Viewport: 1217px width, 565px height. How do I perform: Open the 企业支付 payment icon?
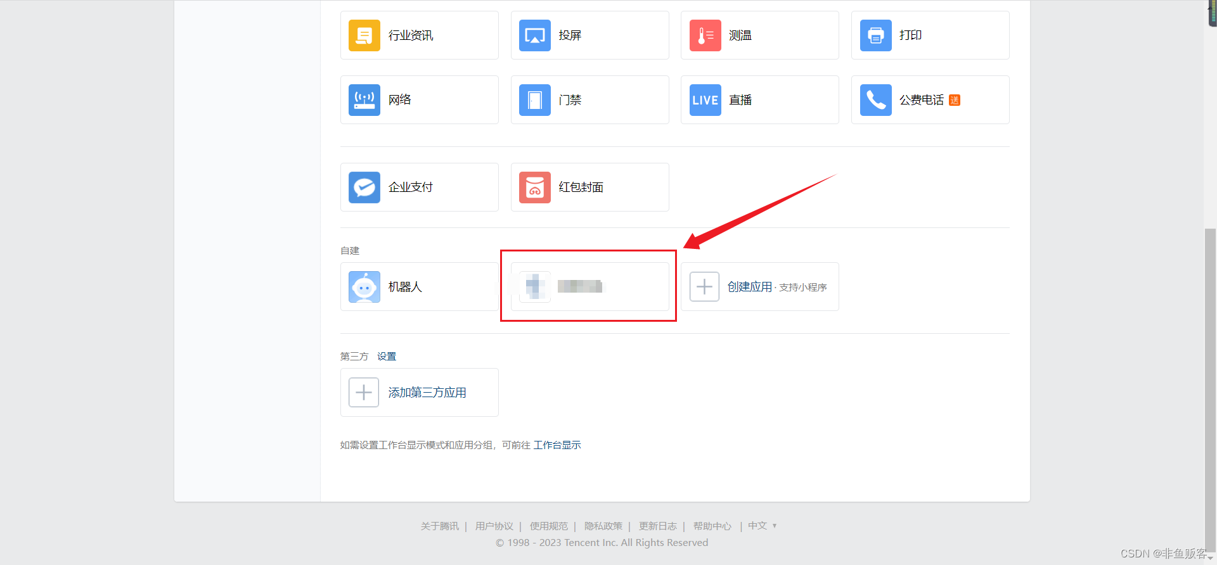pos(364,187)
